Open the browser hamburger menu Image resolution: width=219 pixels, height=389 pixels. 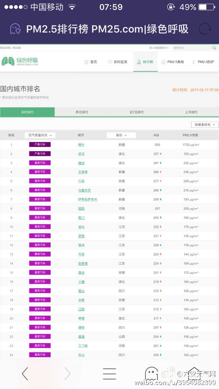click(x=109, y=374)
